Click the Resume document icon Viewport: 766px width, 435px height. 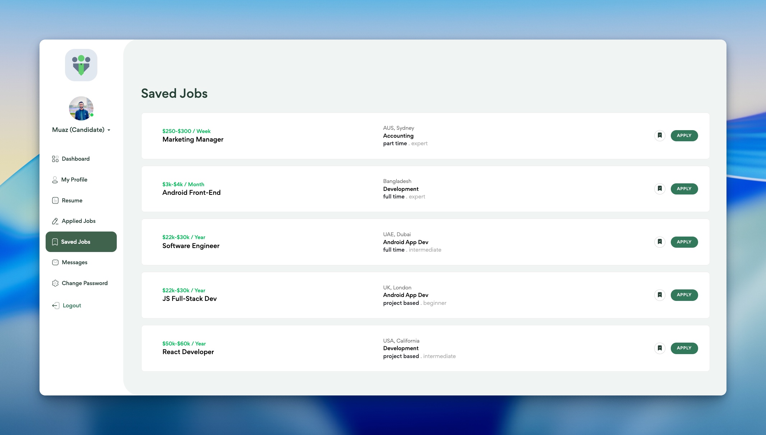click(x=55, y=201)
